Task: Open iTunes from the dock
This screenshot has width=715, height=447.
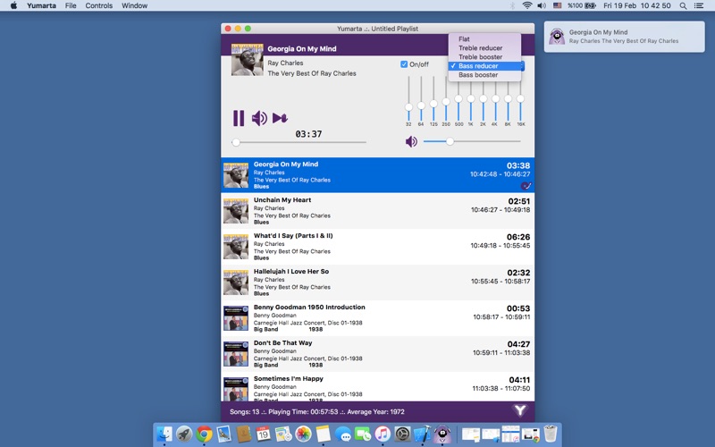Action: coord(383,434)
